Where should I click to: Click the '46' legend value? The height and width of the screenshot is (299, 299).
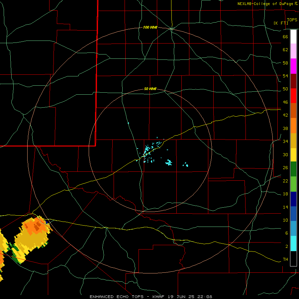(285, 102)
